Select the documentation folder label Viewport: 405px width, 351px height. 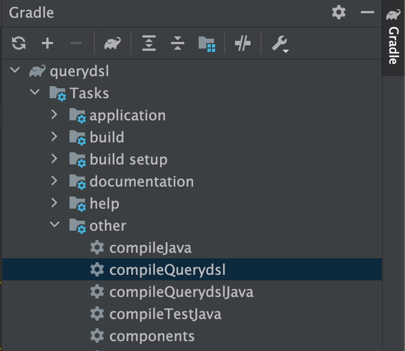(x=142, y=182)
